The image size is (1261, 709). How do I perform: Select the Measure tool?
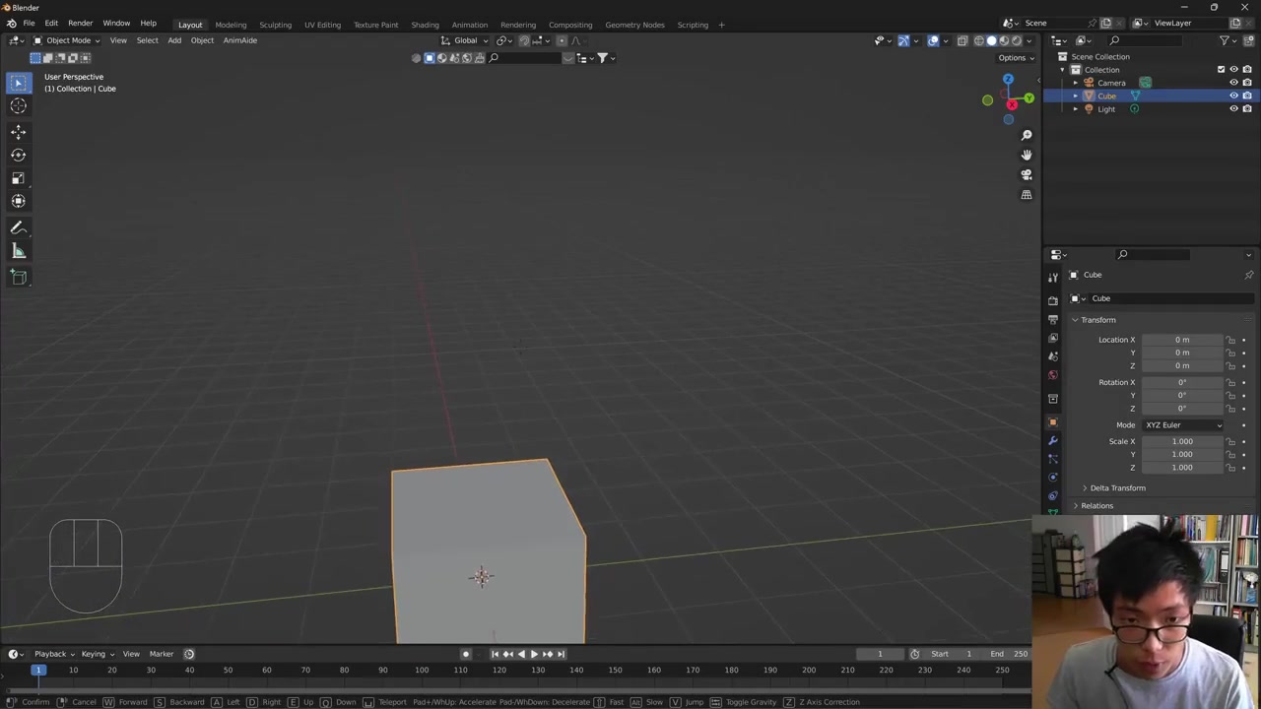point(18,252)
